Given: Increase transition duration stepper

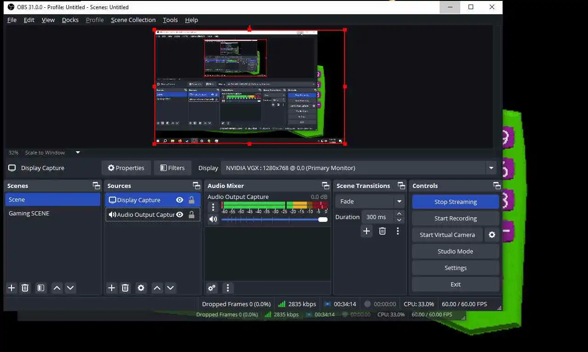Looking at the screenshot, I should (399, 214).
